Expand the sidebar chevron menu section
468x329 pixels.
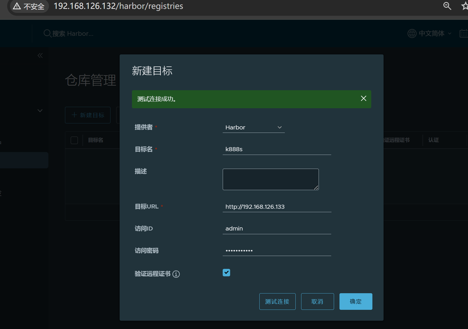tap(40, 111)
